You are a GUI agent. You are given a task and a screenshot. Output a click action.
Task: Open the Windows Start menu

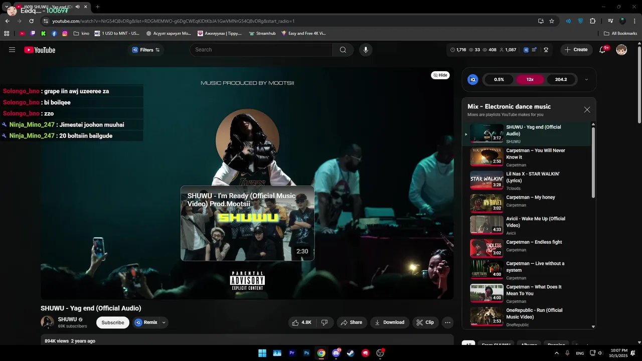[262, 353]
